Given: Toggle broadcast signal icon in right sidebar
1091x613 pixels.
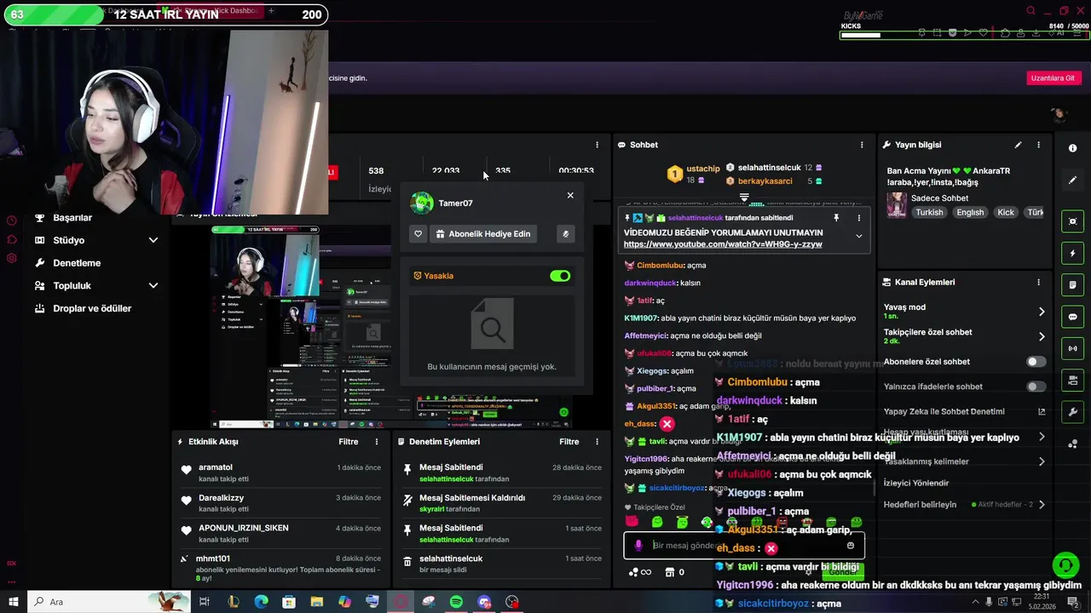Looking at the screenshot, I should pyautogui.click(x=1073, y=348).
